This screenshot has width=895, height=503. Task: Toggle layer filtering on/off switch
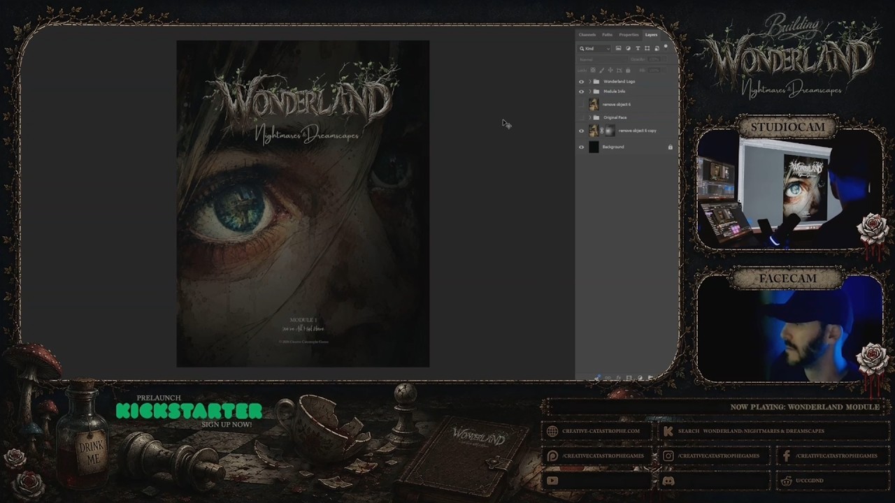tap(666, 46)
